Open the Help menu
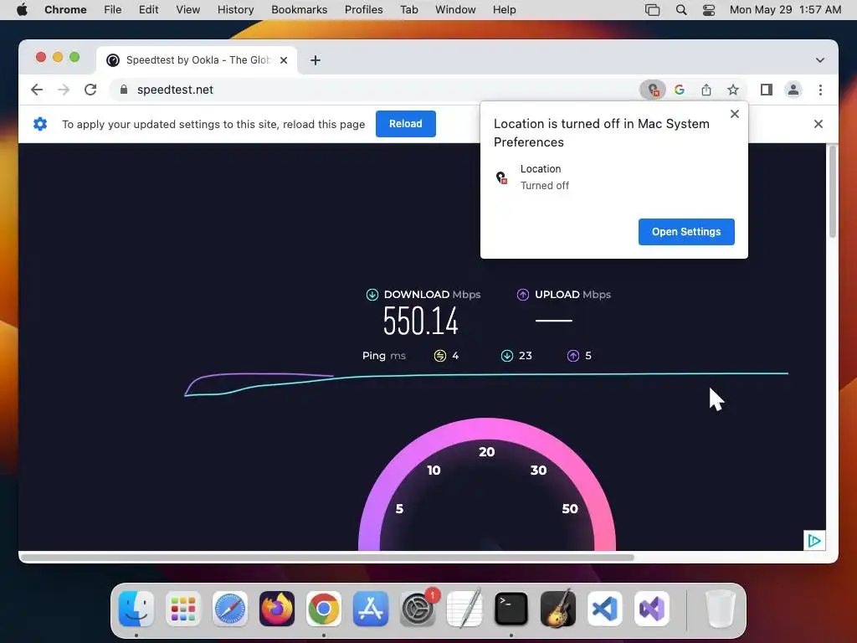 [504, 10]
